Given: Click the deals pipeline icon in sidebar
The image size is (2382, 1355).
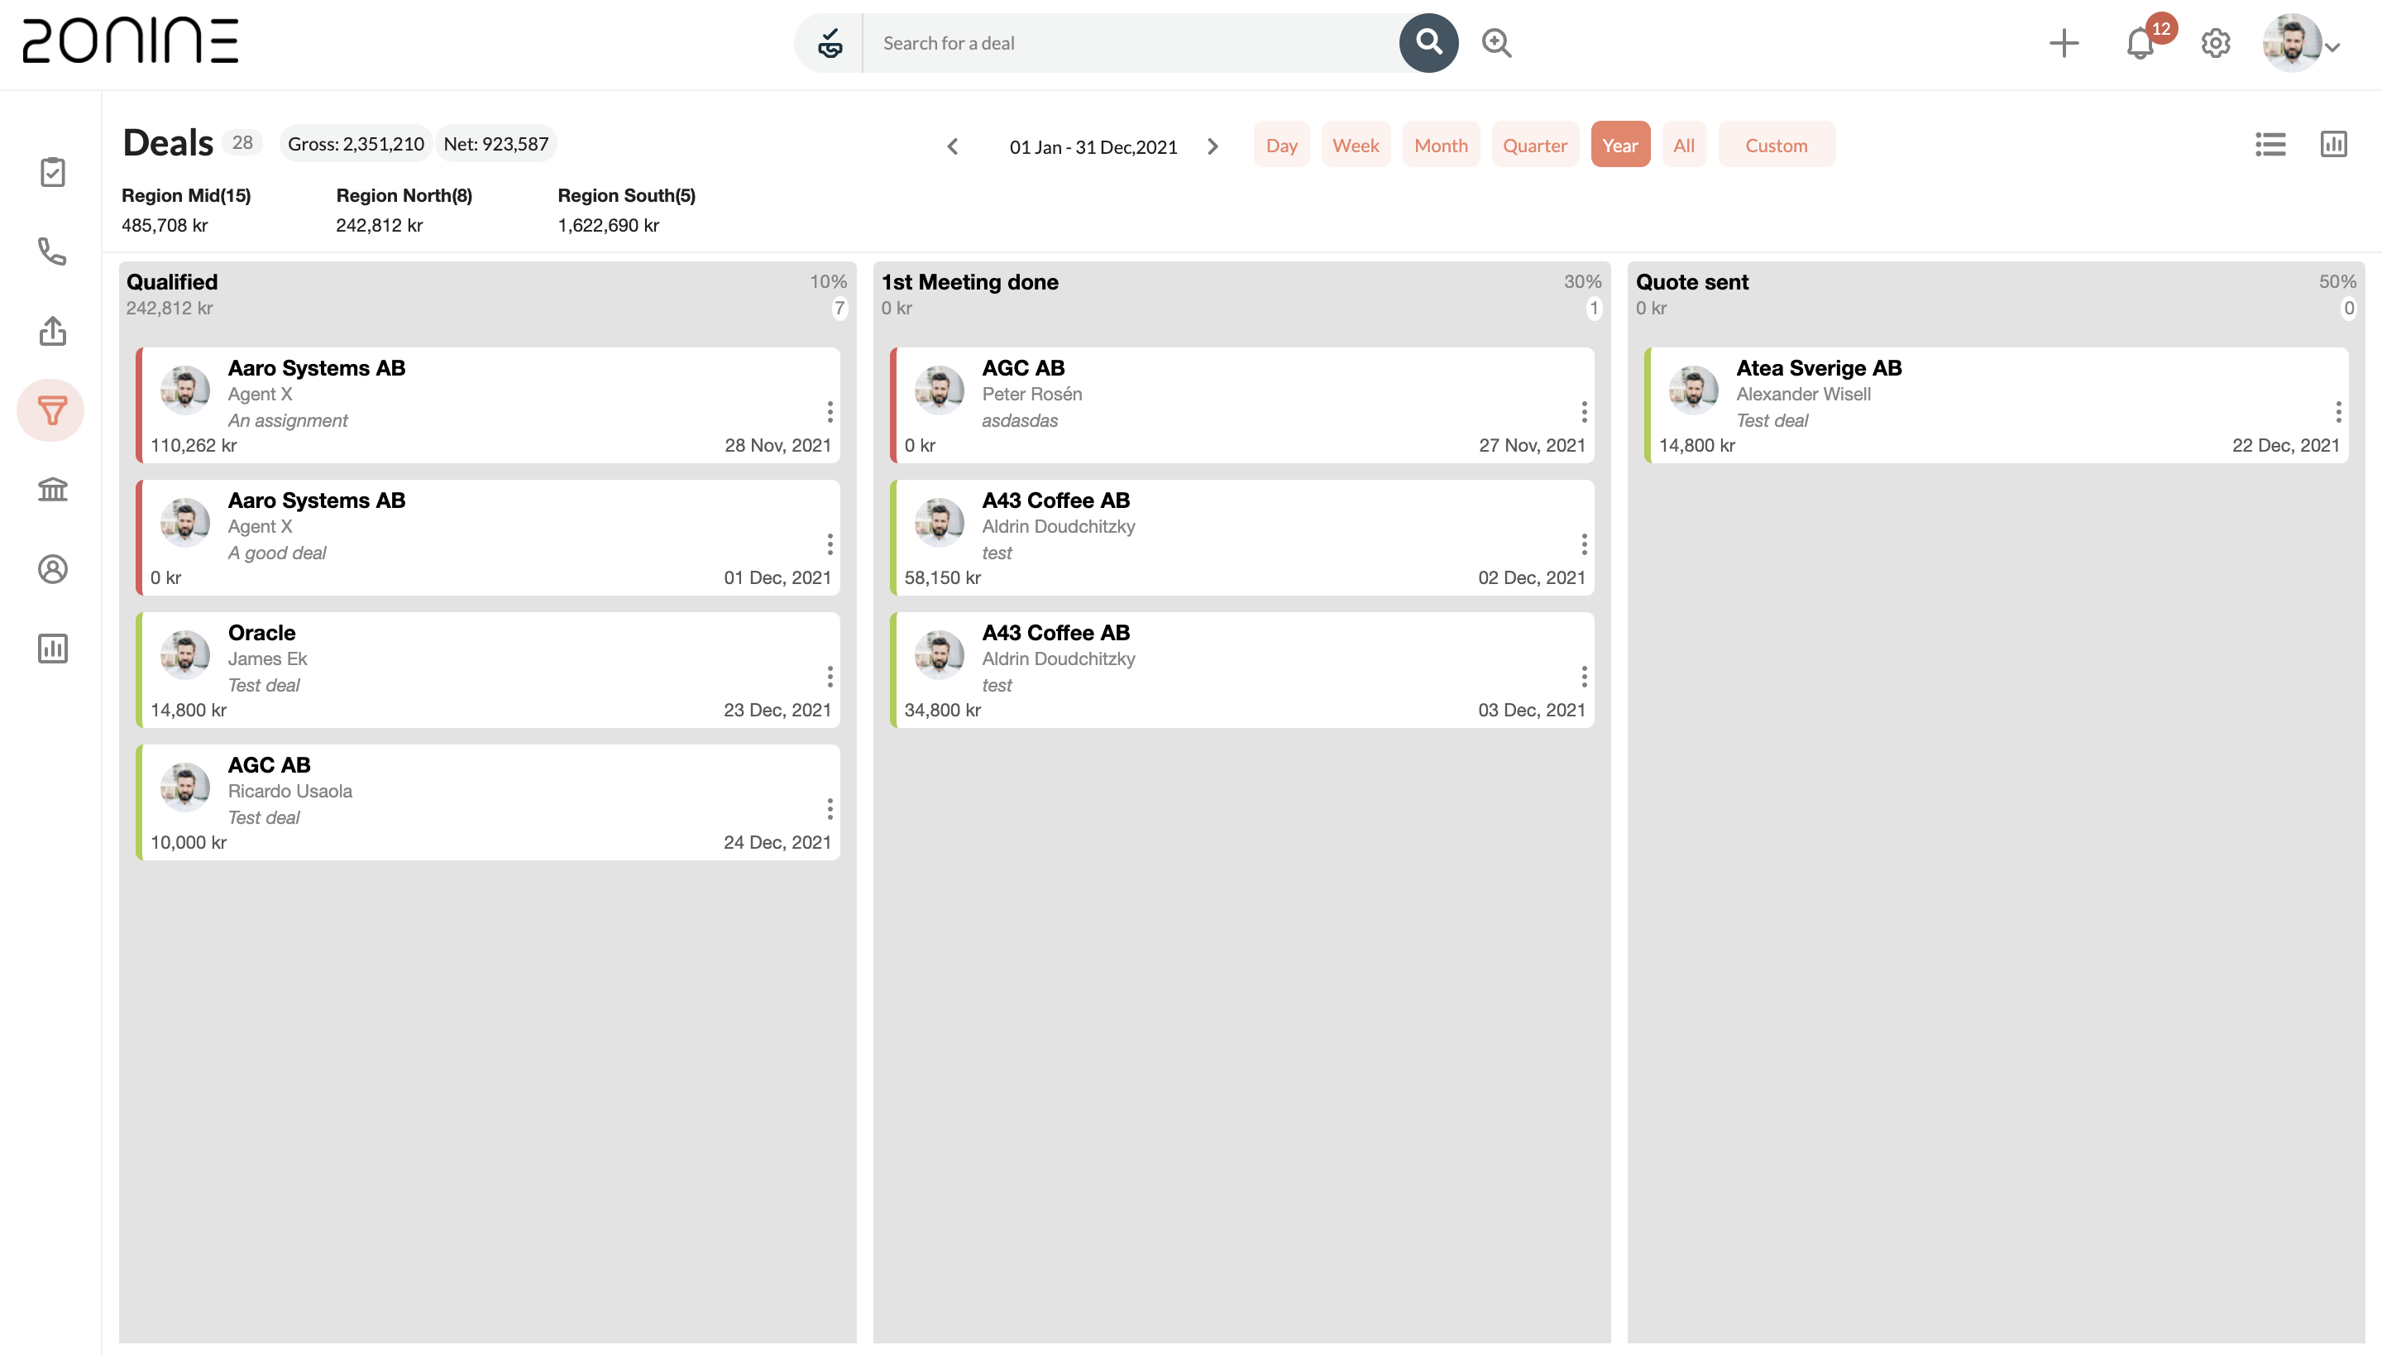Looking at the screenshot, I should pyautogui.click(x=50, y=409).
